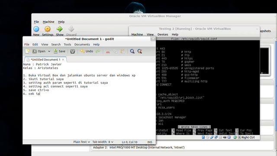The width and height of the screenshot is (277, 156).
Task: Click New machine icon in VirtualBox Manager
Action: click(x=36, y=29)
